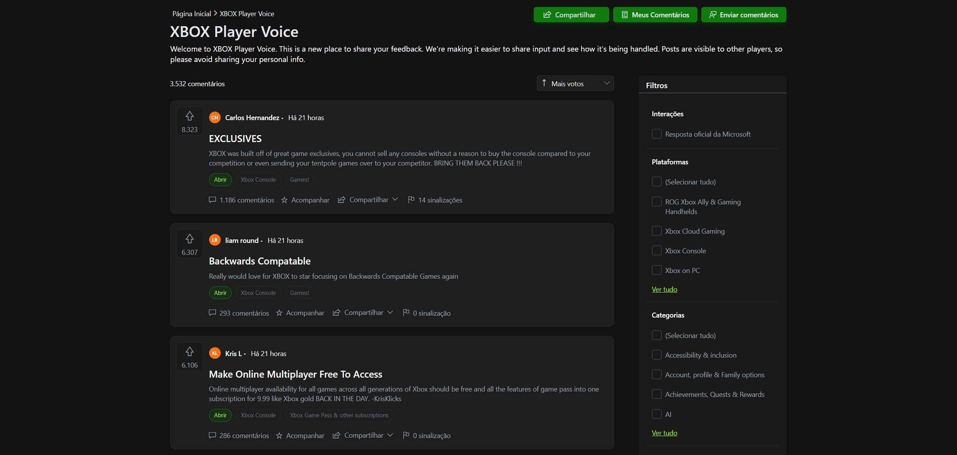
Task: Click share icon on Kris L post
Action: coord(336,435)
